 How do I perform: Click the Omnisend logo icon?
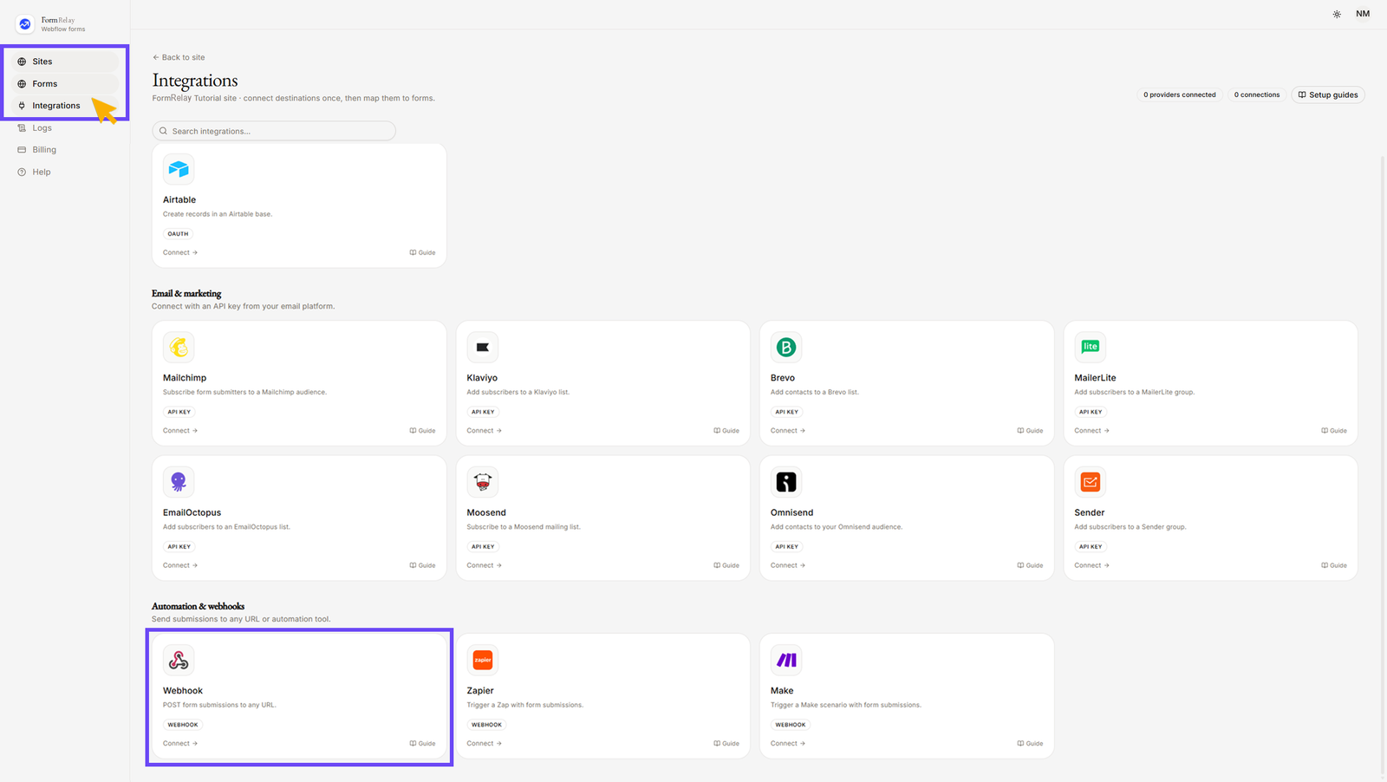click(786, 481)
